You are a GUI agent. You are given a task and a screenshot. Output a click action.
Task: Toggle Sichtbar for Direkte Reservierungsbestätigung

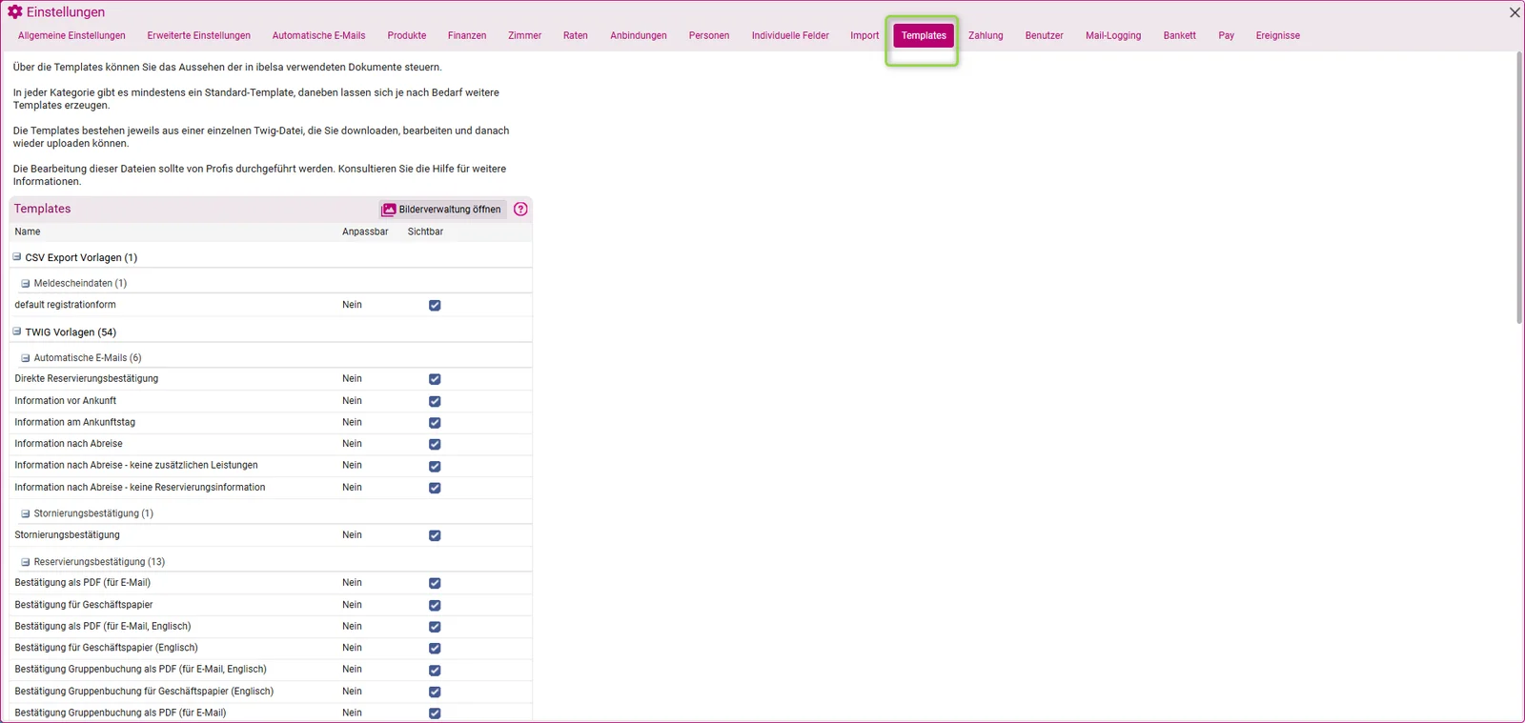click(435, 379)
